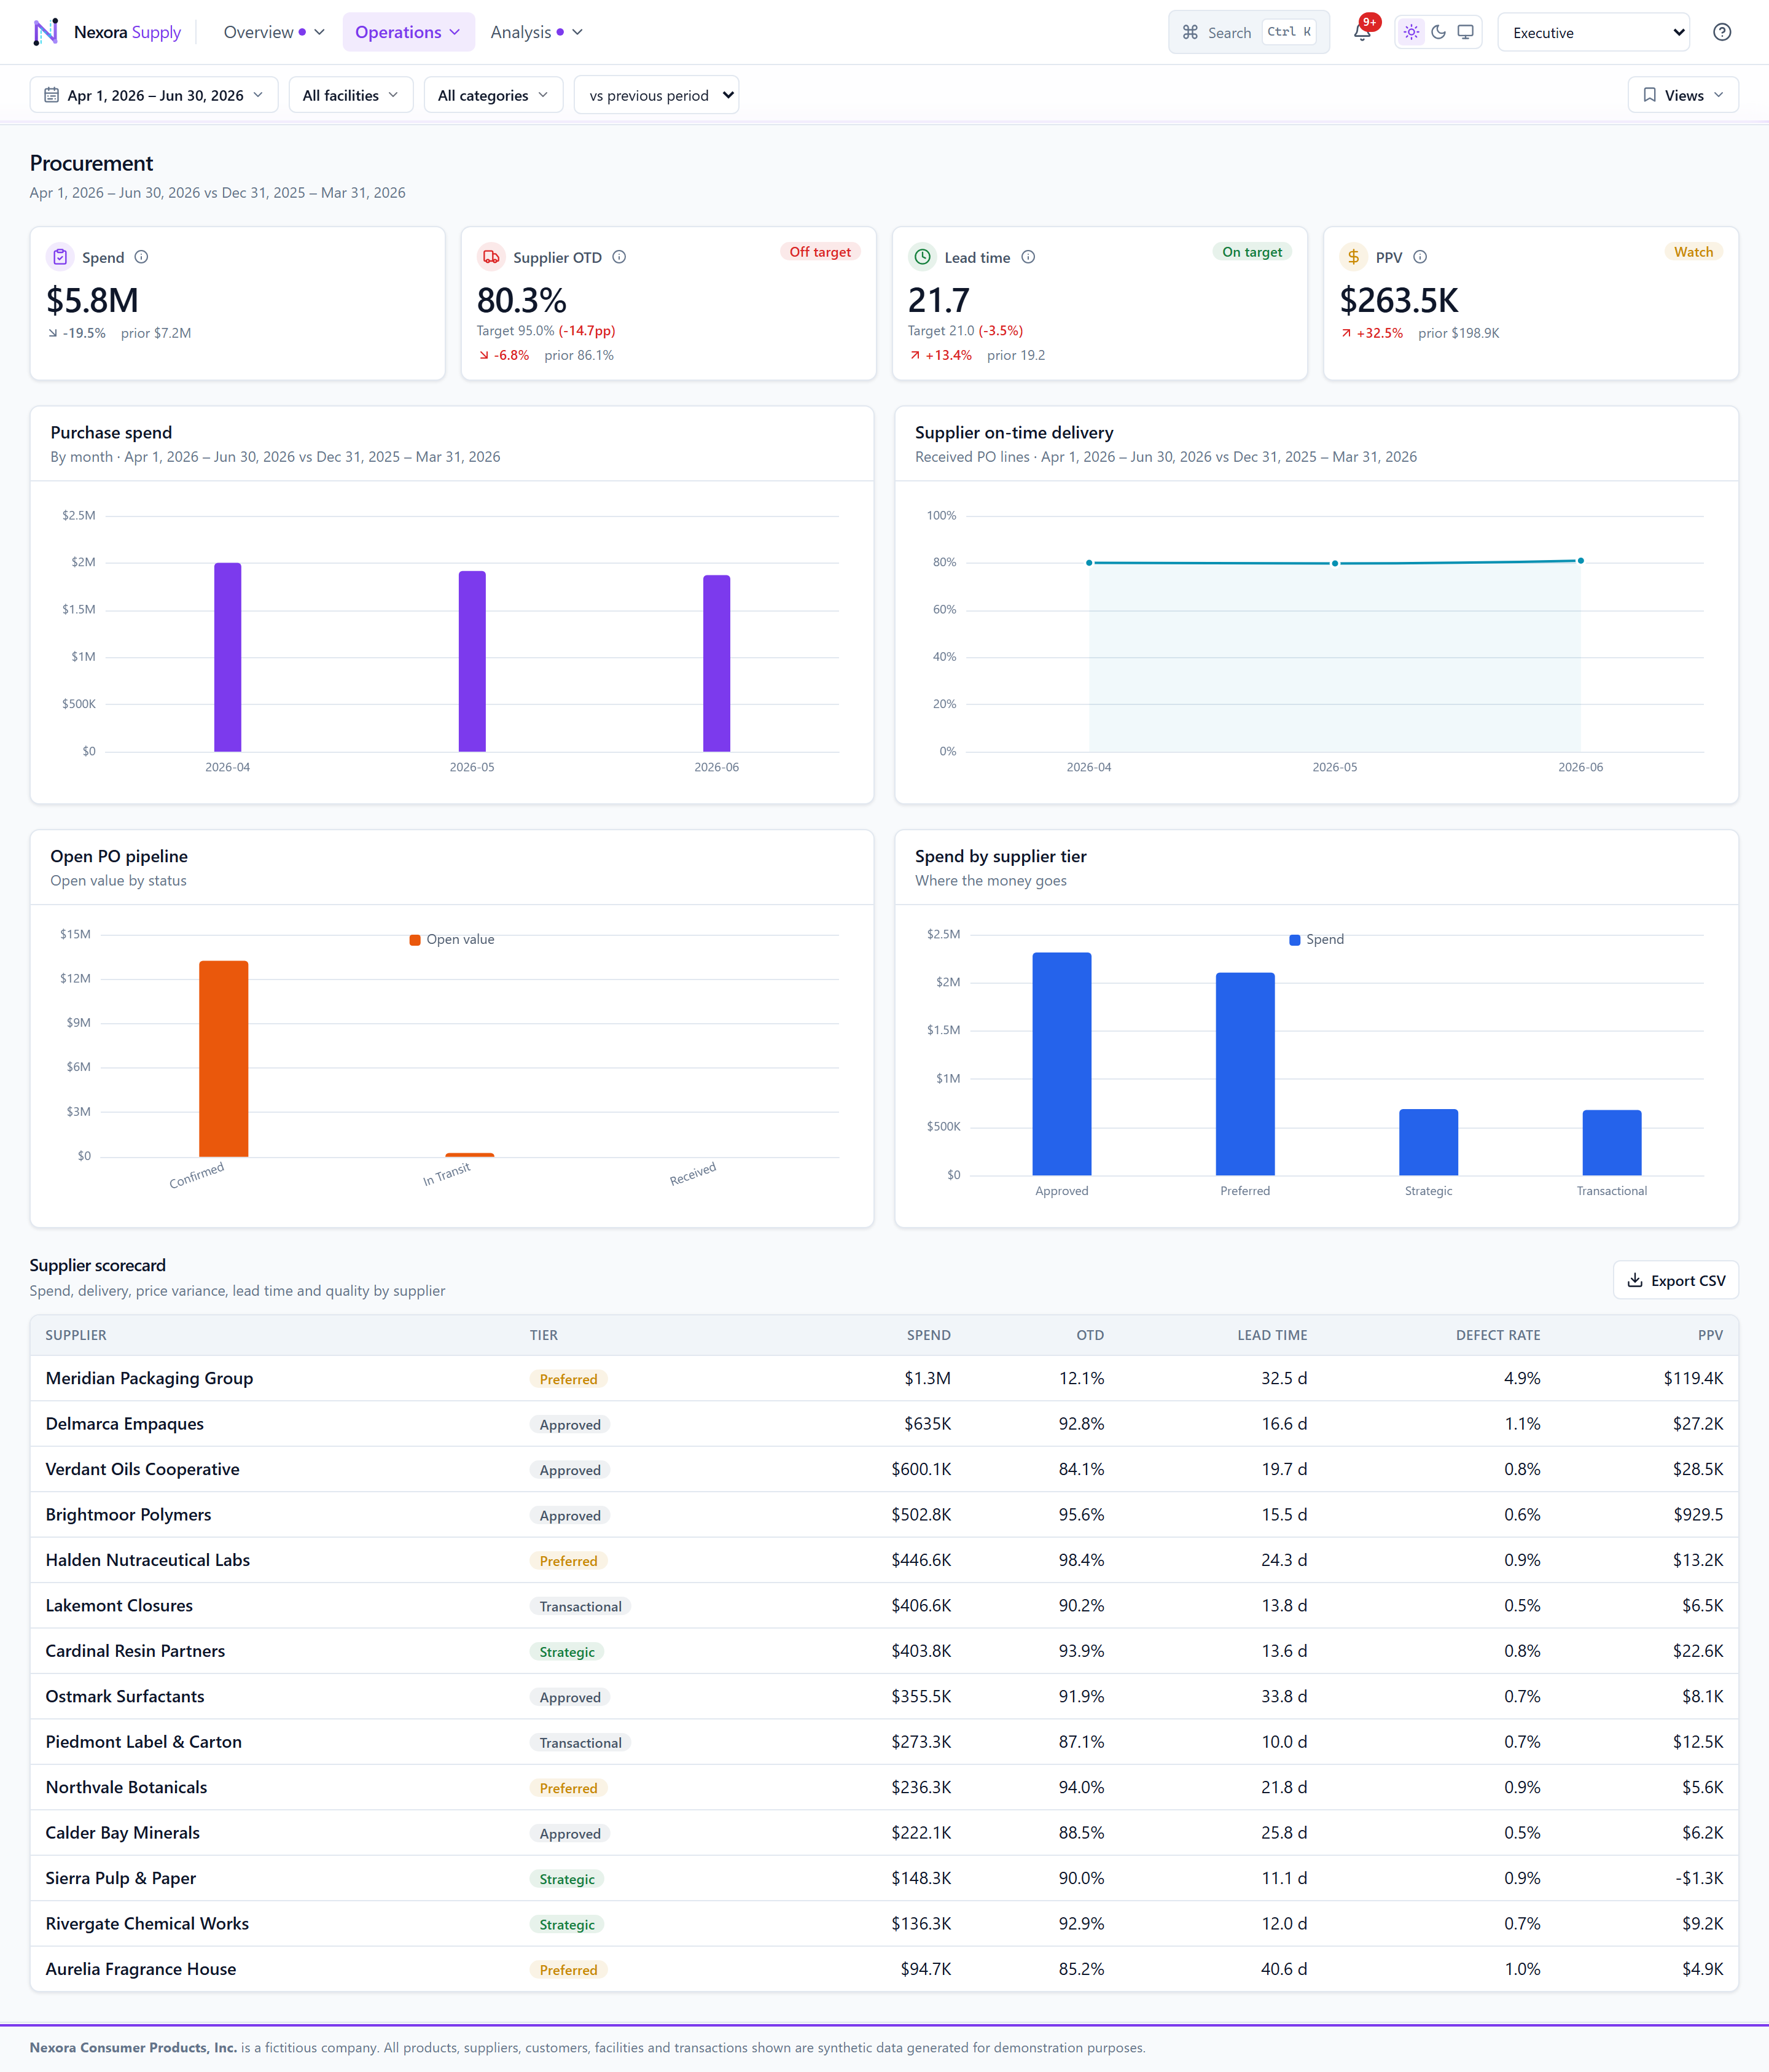Toggle Open value legend swatch
Viewport: 1769px width, 2072px height.
pos(415,939)
